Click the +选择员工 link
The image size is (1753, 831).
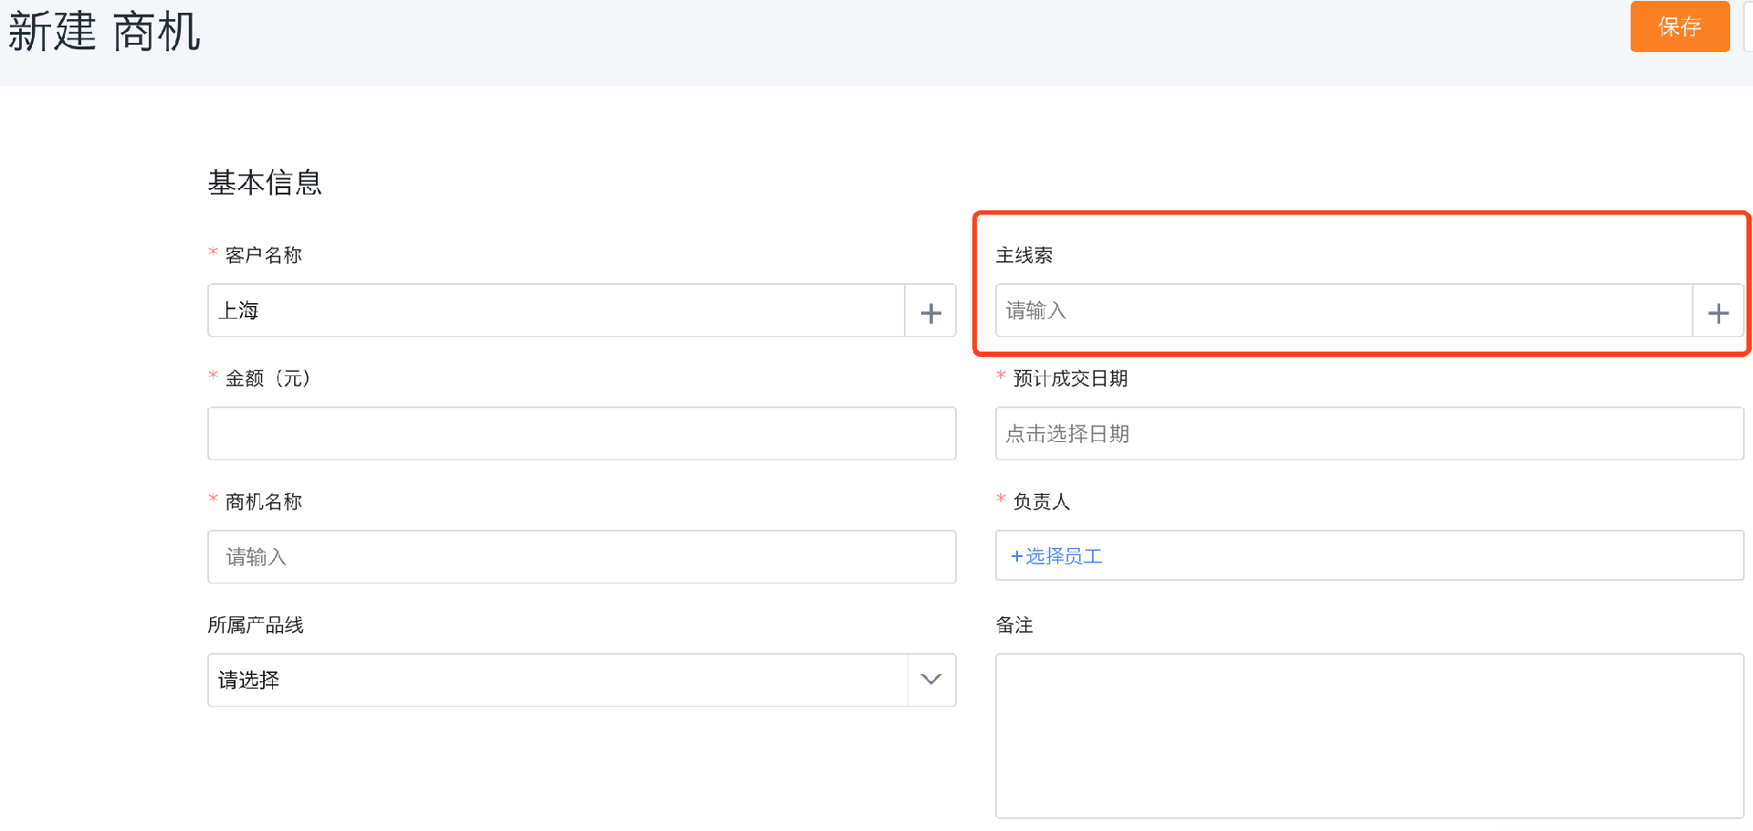coord(1056,556)
